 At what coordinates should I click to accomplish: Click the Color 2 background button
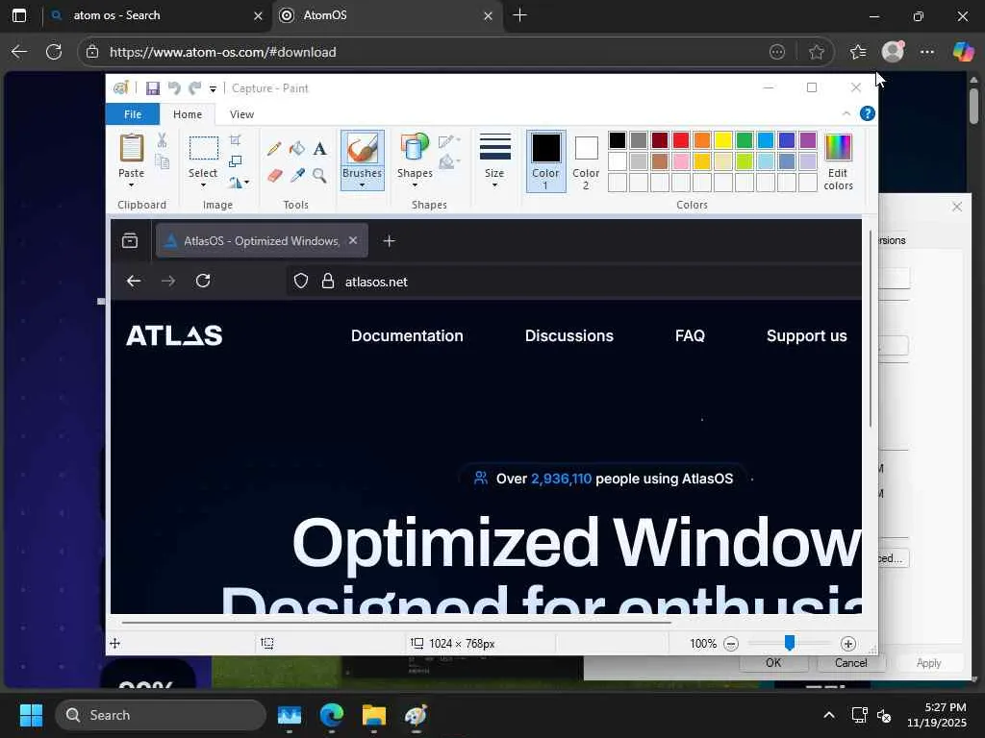pyautogui.click(x=586, y=160)
